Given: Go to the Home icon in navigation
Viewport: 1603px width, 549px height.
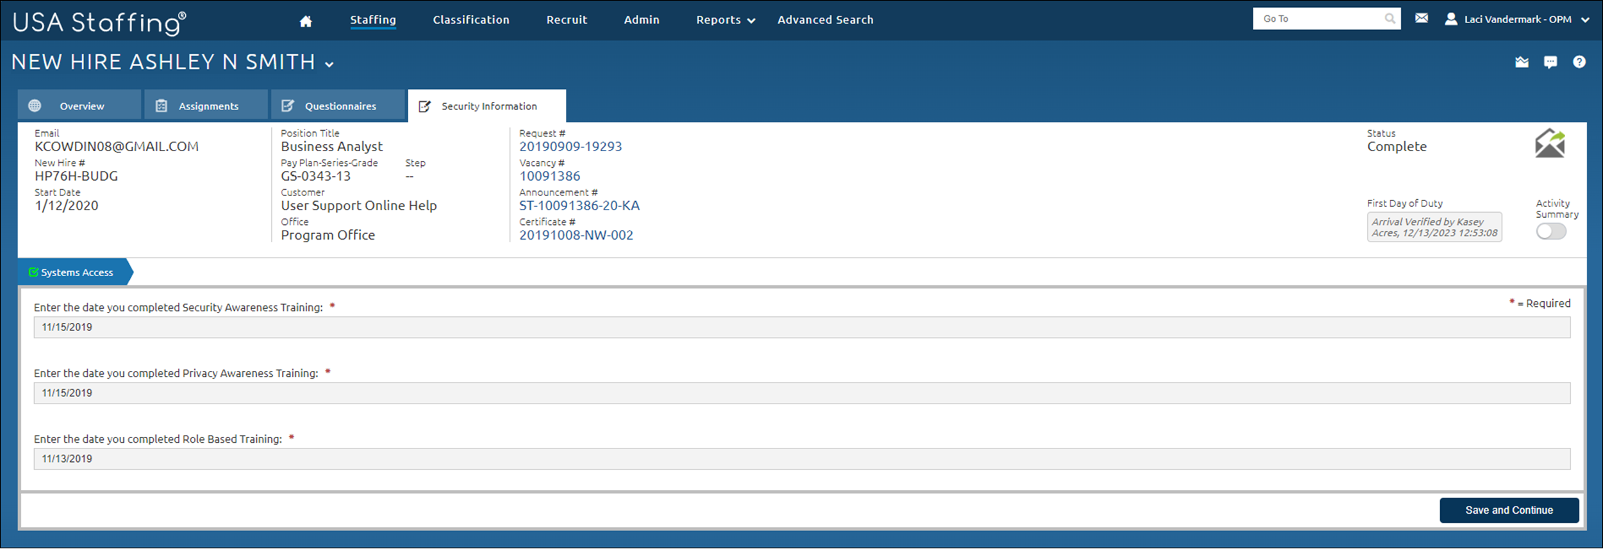Looking at the screenshot, I should click(306, 21).
